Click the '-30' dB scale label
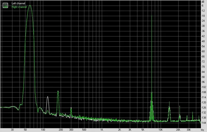The image size is (207, 132). click(x=203, y=26)
